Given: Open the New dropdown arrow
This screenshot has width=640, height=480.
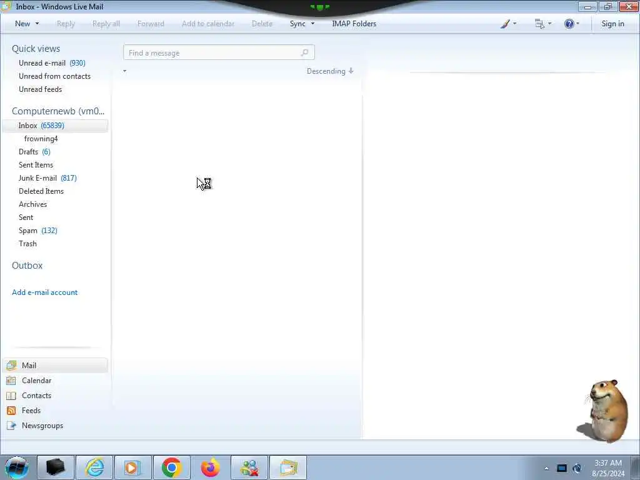Looking at the screenshot, I should (x=37, y=24).
